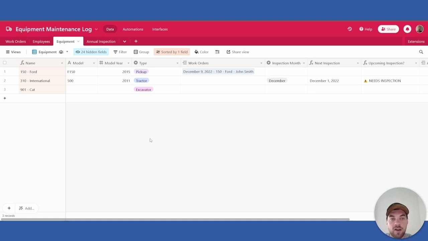
Task: Click Tractor type tag
Action: point(141,81)
